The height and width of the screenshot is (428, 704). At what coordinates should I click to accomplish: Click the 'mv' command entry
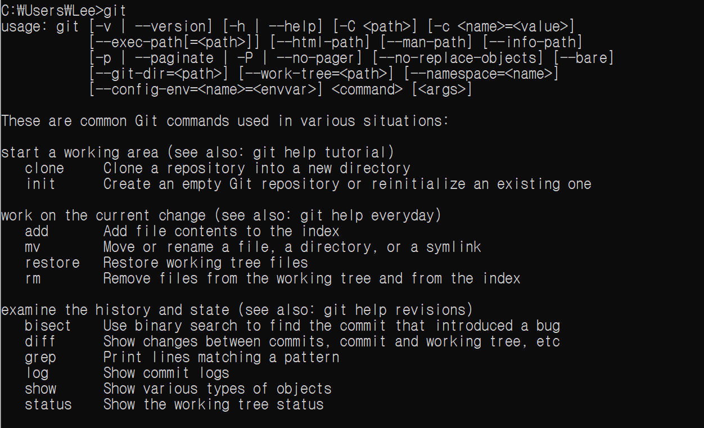coord(33,247)
